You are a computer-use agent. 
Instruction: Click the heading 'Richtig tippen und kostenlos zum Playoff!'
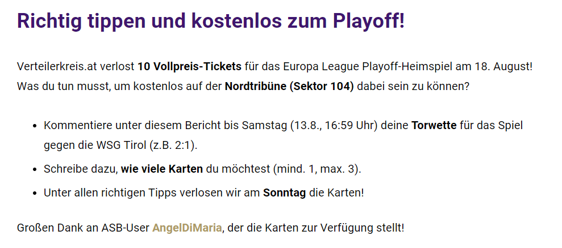(x=211, y=21)
